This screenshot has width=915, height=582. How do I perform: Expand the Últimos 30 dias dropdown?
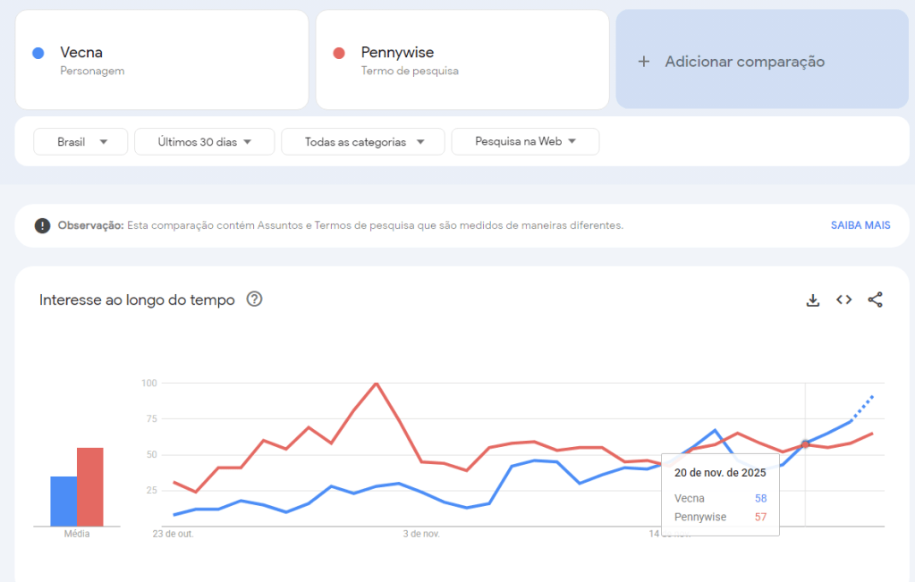(204, 141)
